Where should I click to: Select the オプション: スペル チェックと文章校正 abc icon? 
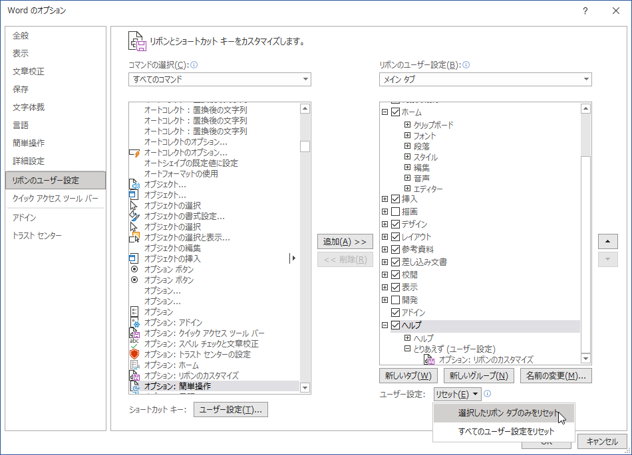tap(134, 343)
